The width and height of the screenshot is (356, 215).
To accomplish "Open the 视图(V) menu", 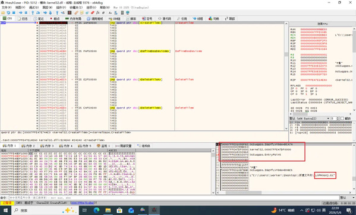I will (20, 8).
